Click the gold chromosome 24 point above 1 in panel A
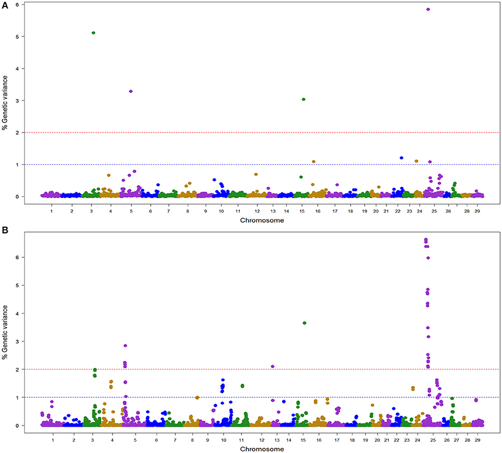The width and height of the screenshot is (502, 453). (416, 161)
